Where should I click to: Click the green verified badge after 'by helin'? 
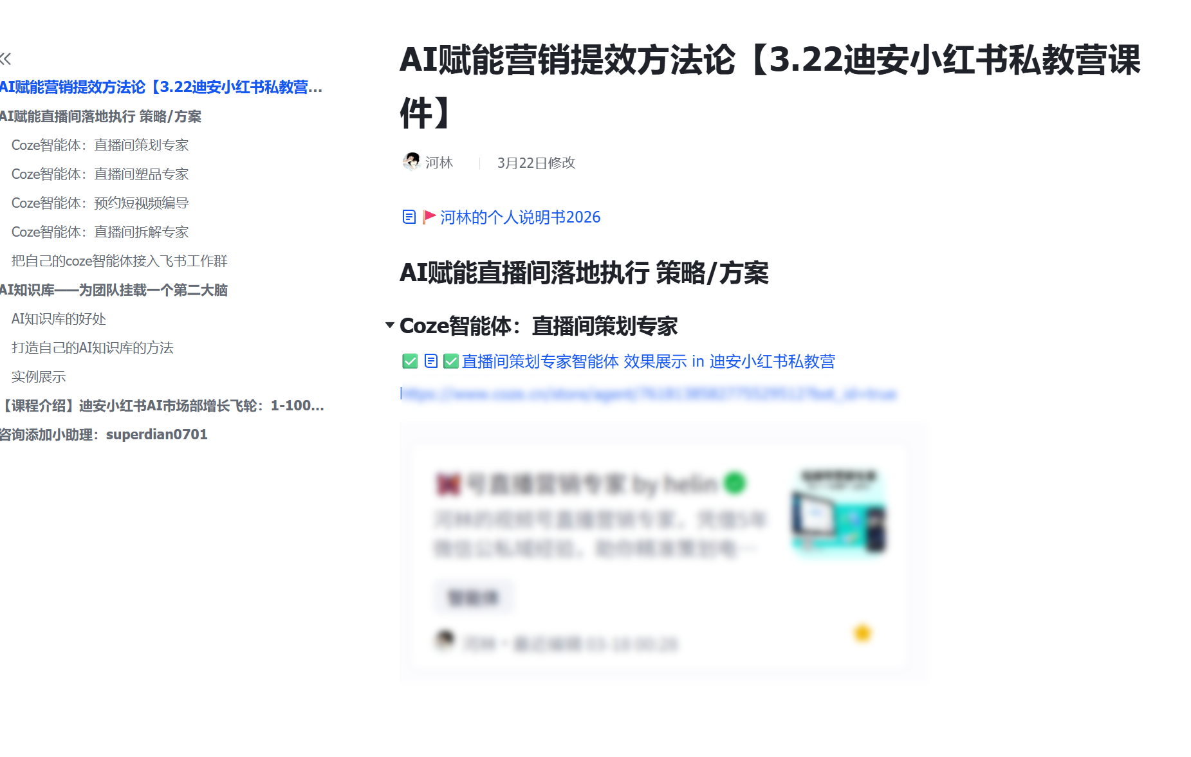(x=735, y=483)
